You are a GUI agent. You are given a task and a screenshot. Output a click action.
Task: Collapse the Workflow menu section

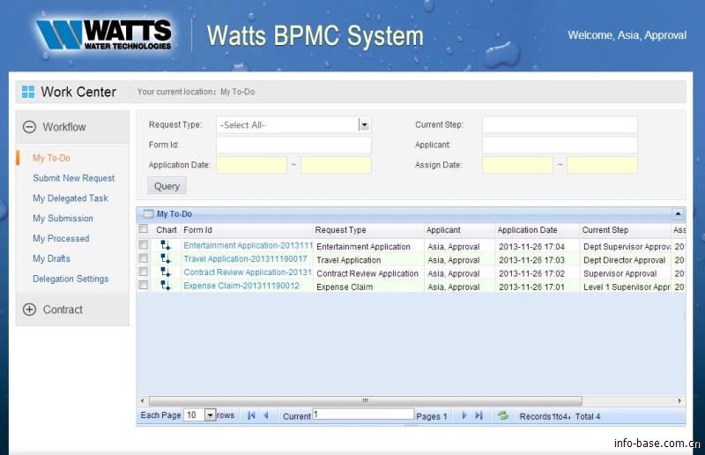(x=29, y=127)
